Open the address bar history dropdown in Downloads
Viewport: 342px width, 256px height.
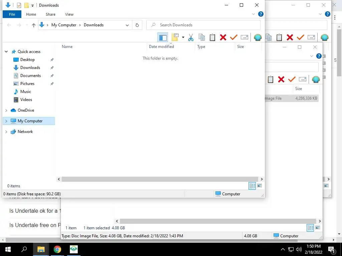[127, 25]
